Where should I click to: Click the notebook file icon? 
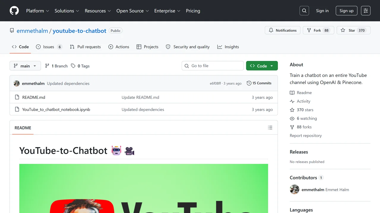click(x=17, y=109)
